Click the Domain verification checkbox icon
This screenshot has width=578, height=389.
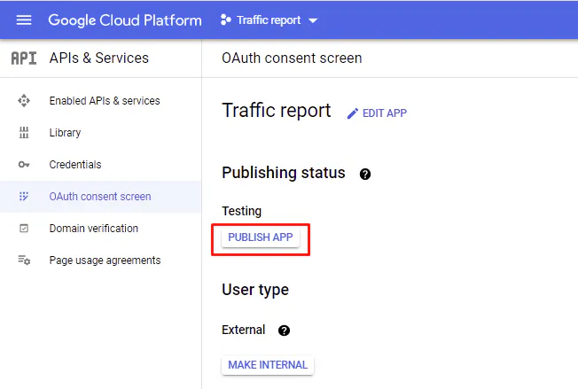tap(24, 229)
